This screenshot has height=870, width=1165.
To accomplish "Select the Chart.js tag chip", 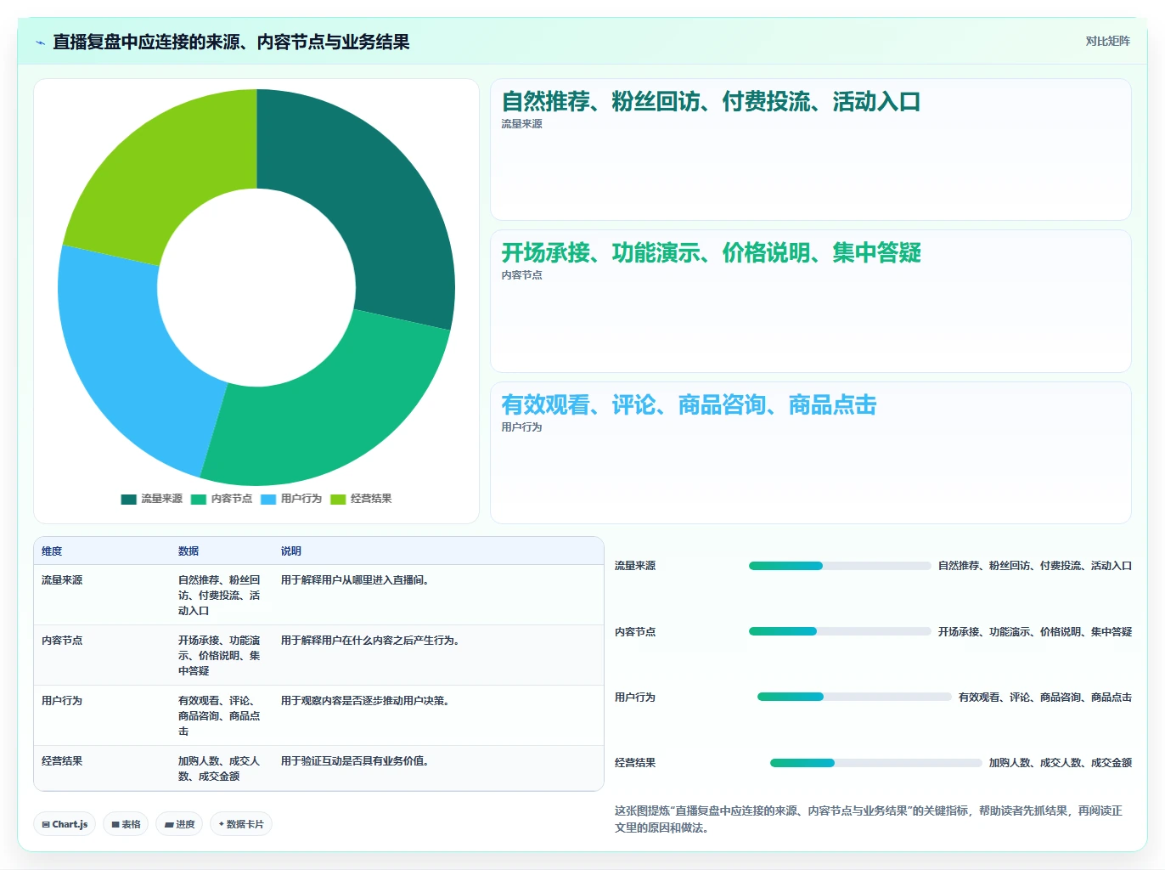I will click(65, 824).
